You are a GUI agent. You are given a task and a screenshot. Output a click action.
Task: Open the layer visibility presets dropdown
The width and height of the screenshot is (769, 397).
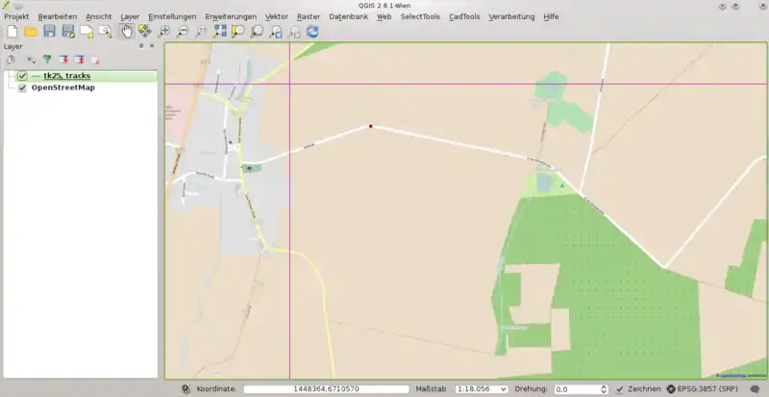29,60
